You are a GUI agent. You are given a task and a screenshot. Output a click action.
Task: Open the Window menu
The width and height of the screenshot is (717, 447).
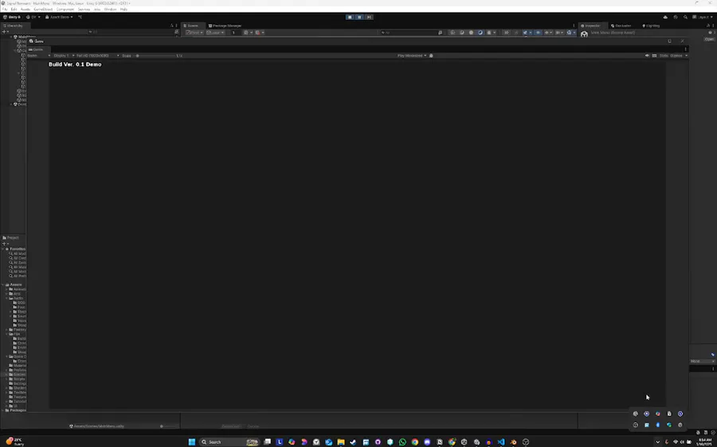pos(110,9)
